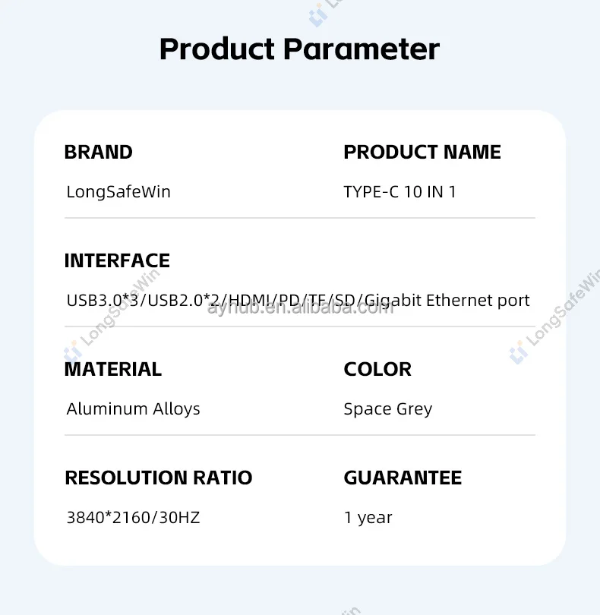Click the ayhub.en.alibaba.com watermark link

tap(300, 308)
